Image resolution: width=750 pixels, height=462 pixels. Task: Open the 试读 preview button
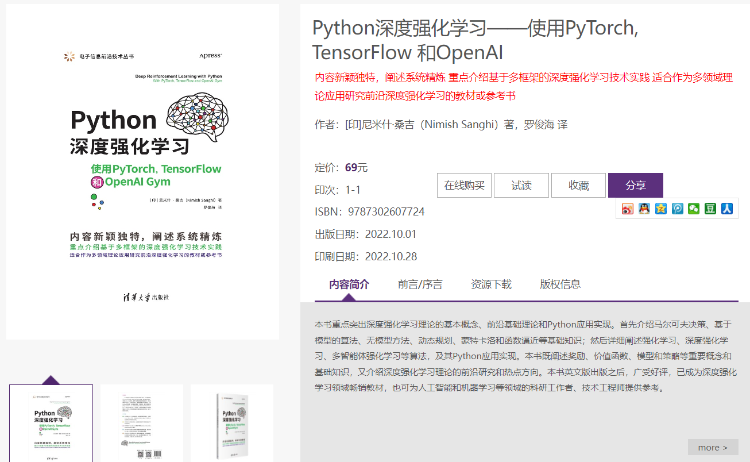click(x=521, y=185)
